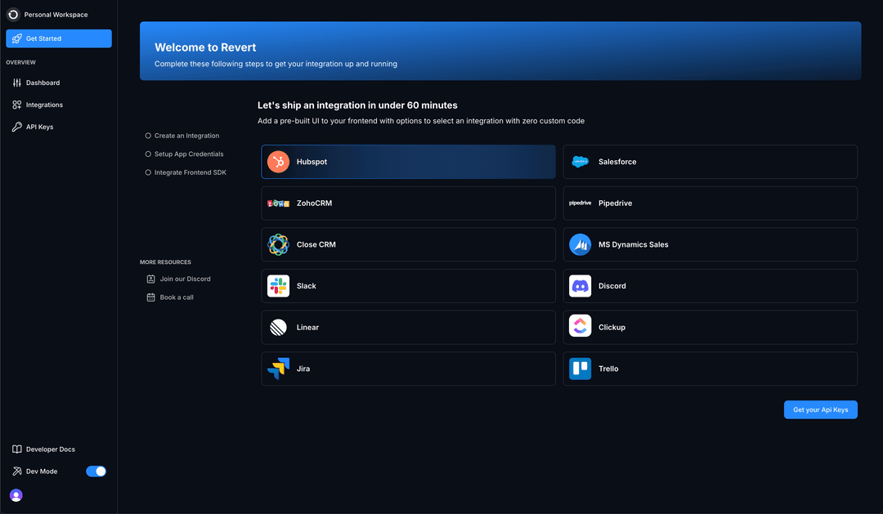Click the Slack logo icon
Image resolution: width=883 pixels, height=514 pixels.
tap(278, 286)
